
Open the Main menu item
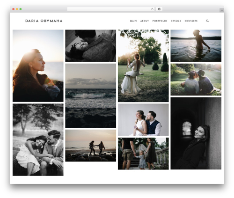133,21
